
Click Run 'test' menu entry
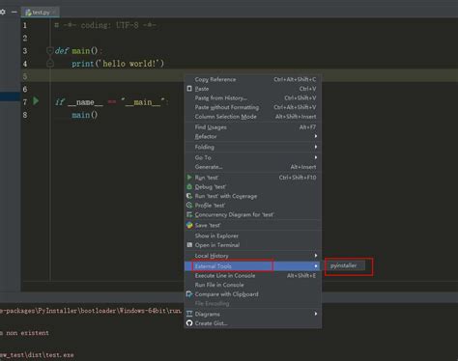[253, 178]
